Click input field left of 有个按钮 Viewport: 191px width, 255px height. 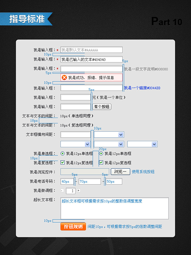75,107
